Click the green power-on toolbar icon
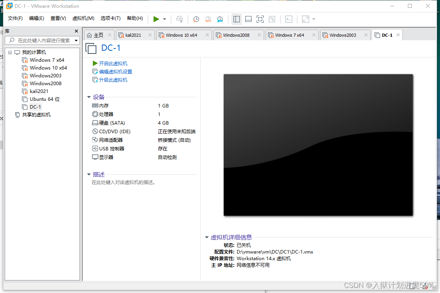 [156, 19]
